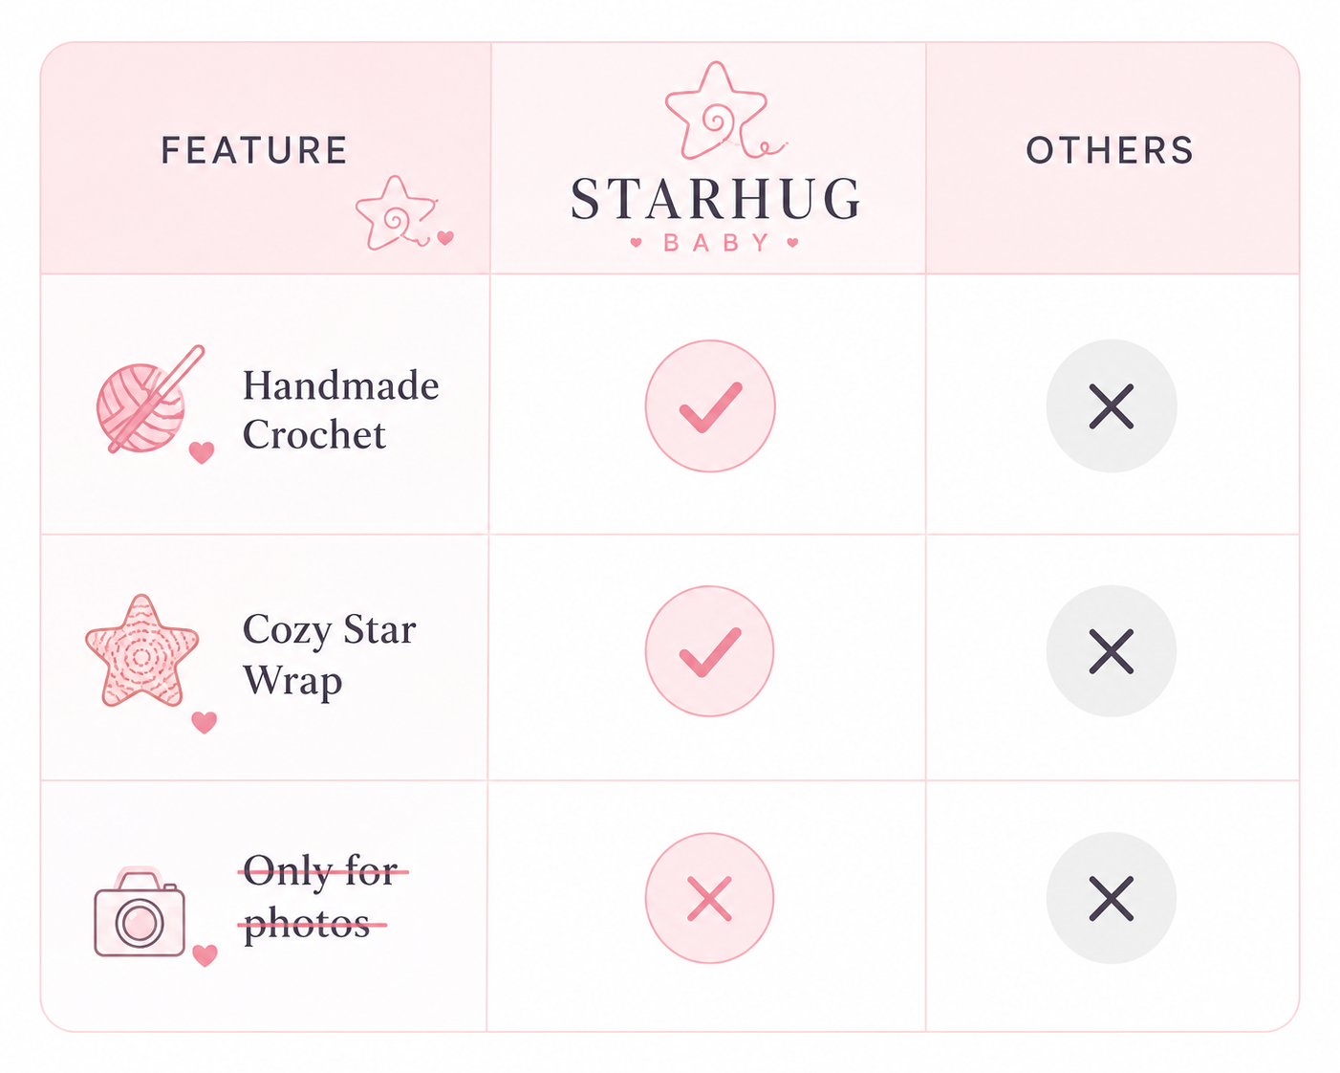Select the OTHERS column header

pyautogui.click(x=1111, y=150)
